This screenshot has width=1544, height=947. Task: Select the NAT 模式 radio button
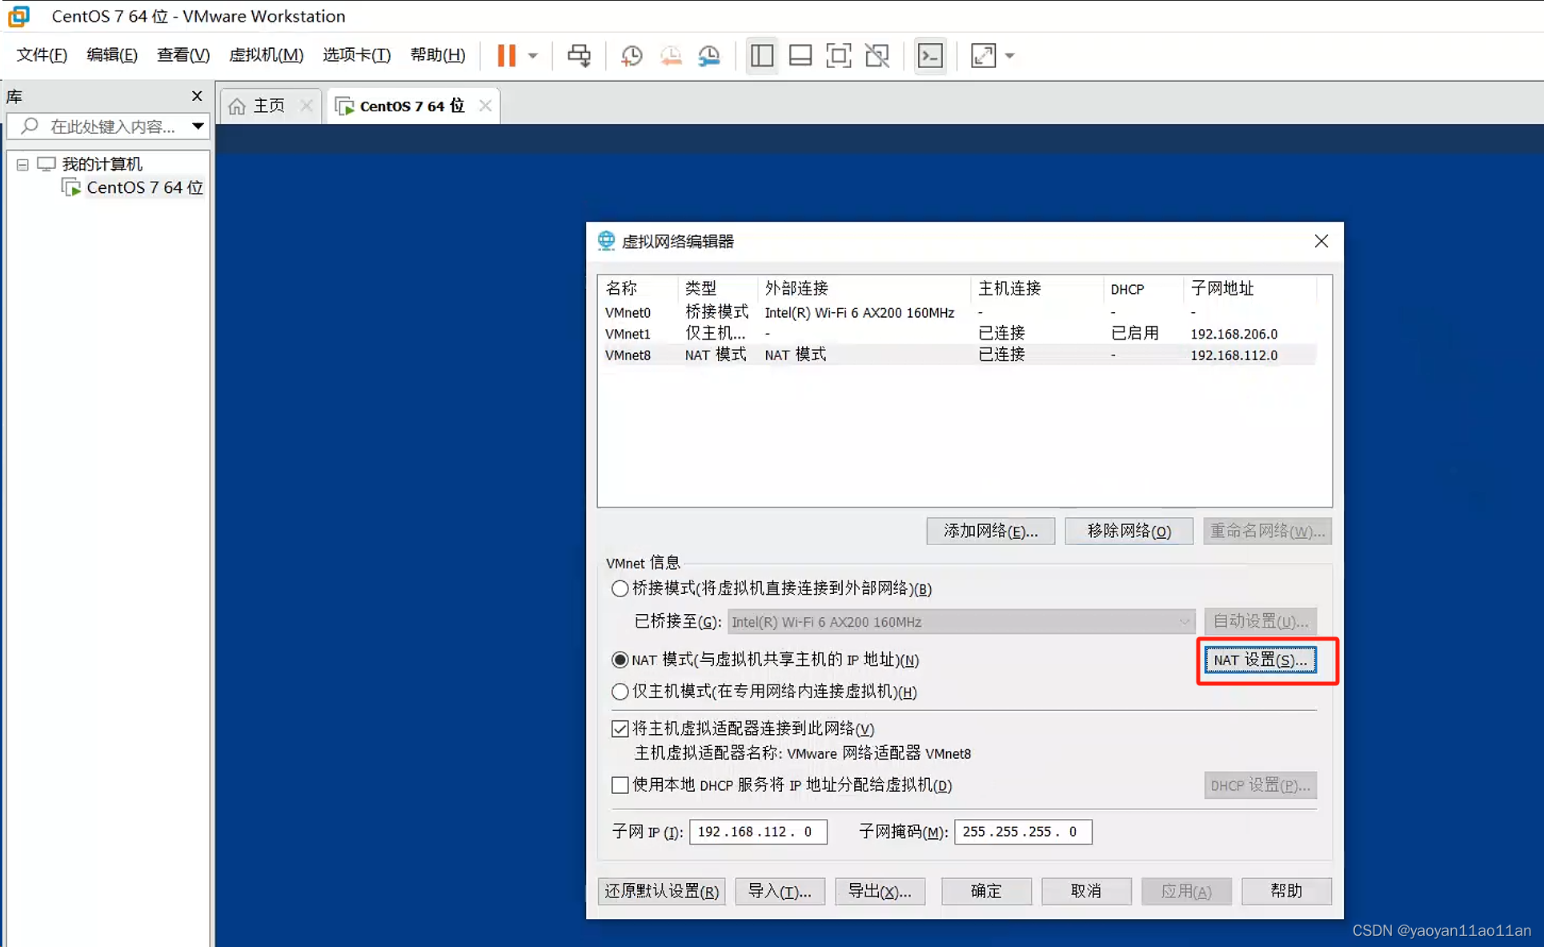tap(620, 660)
